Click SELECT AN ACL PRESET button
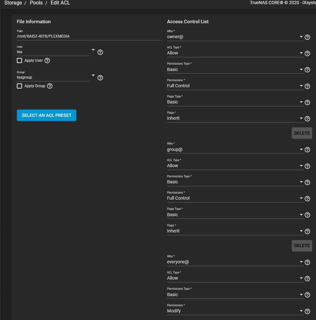This screenshot has width=316, height=320. click(x=46, y=115)
